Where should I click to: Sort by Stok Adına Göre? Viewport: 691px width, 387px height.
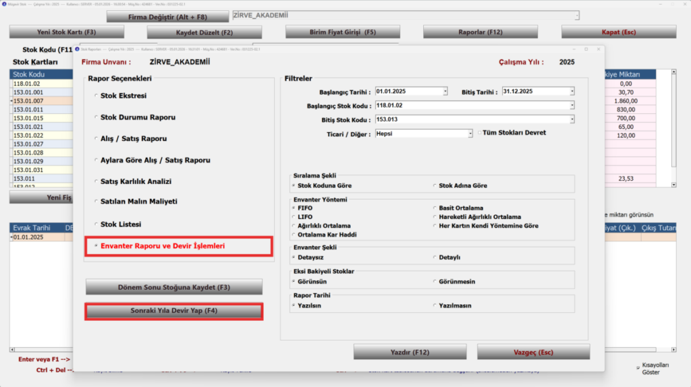point(460,185)
